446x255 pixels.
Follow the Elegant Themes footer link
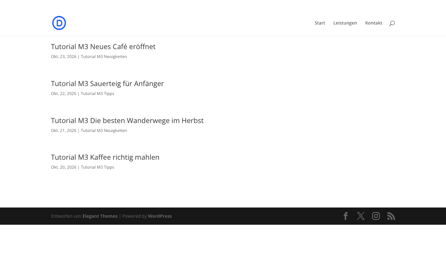[100, 216]
